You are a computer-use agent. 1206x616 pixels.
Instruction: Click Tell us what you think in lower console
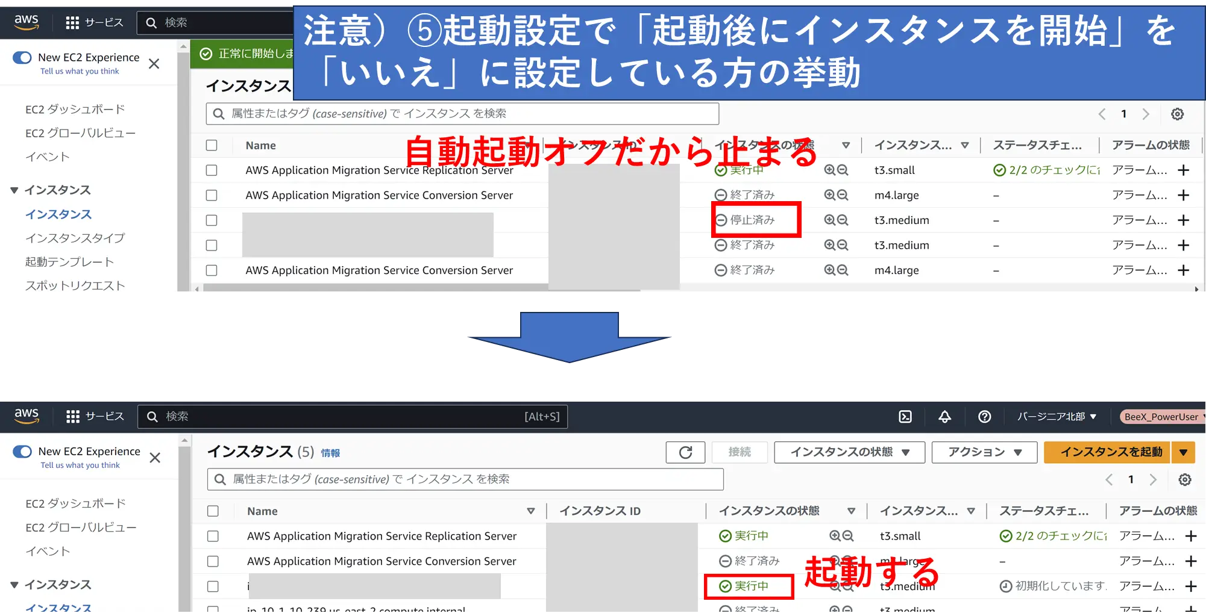point(80,465)
